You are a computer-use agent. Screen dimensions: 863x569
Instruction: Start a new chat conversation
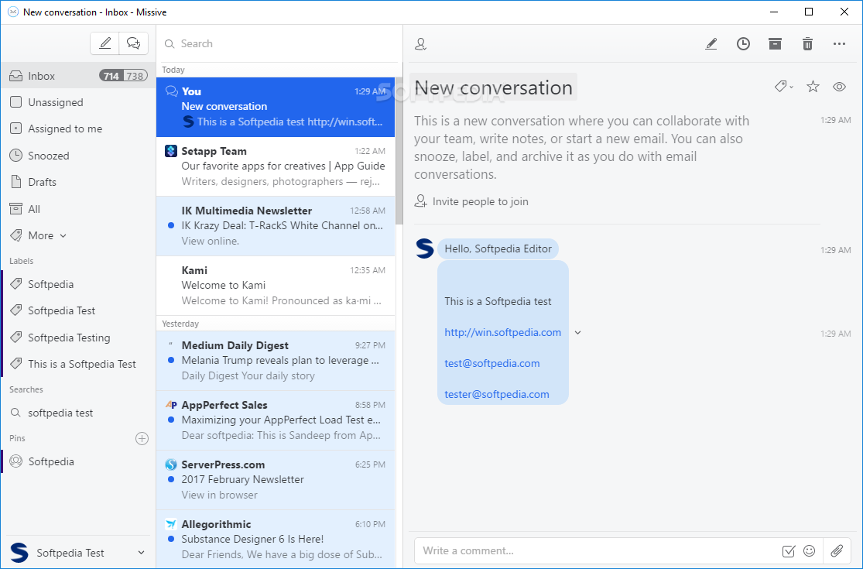133,43
